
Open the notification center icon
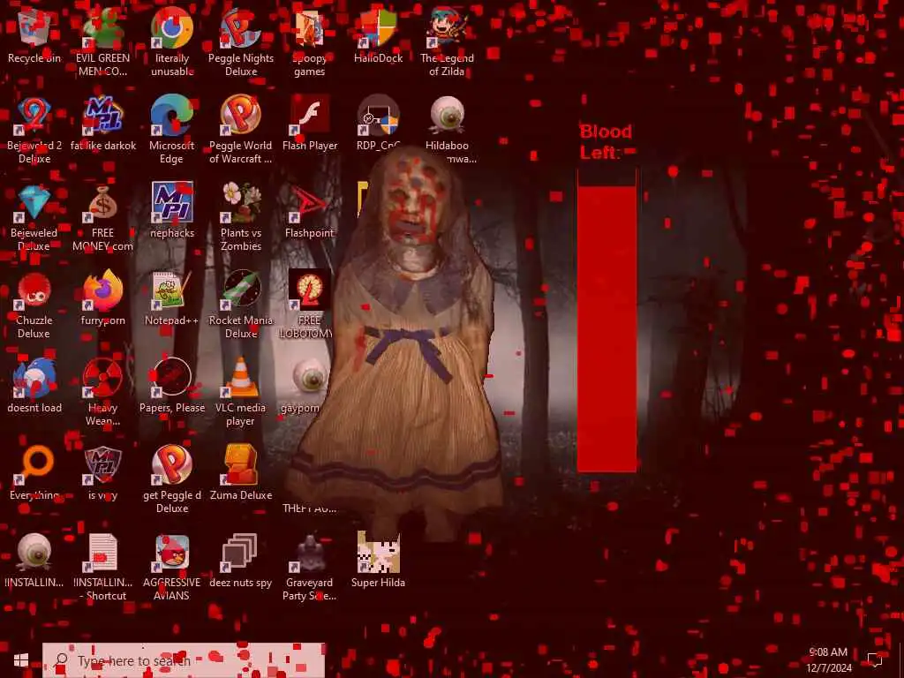875,659
